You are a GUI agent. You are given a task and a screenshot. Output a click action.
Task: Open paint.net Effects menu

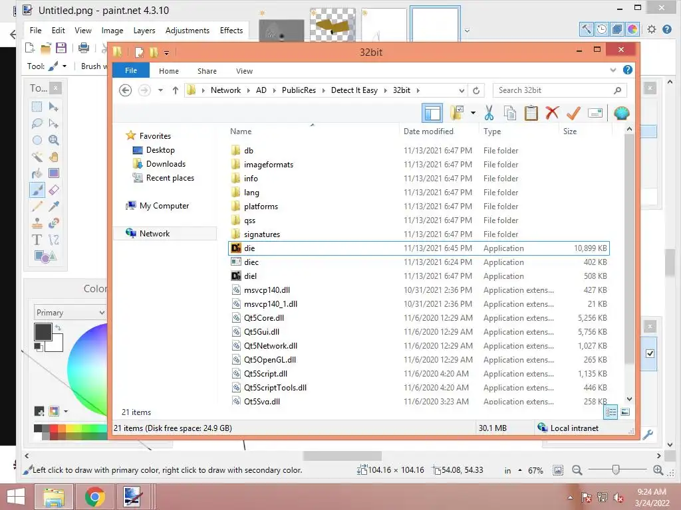click(231, 31)
